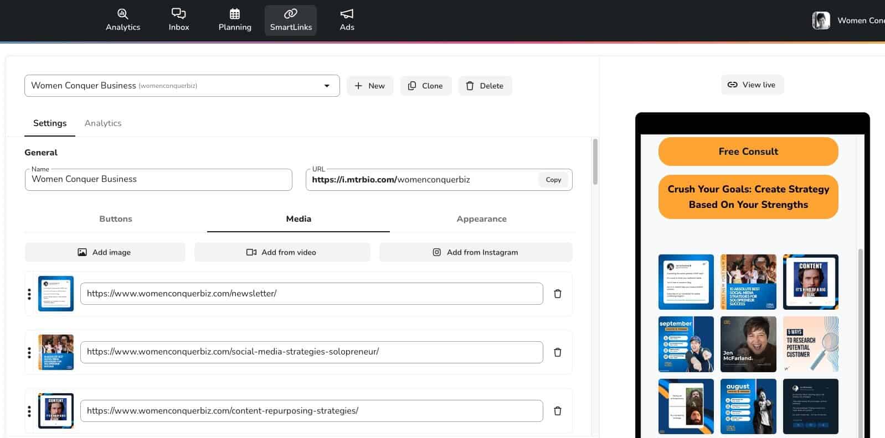The image size is (885, 438).
Task: Edit the newsletter URL field
Action: coord(312,294)
